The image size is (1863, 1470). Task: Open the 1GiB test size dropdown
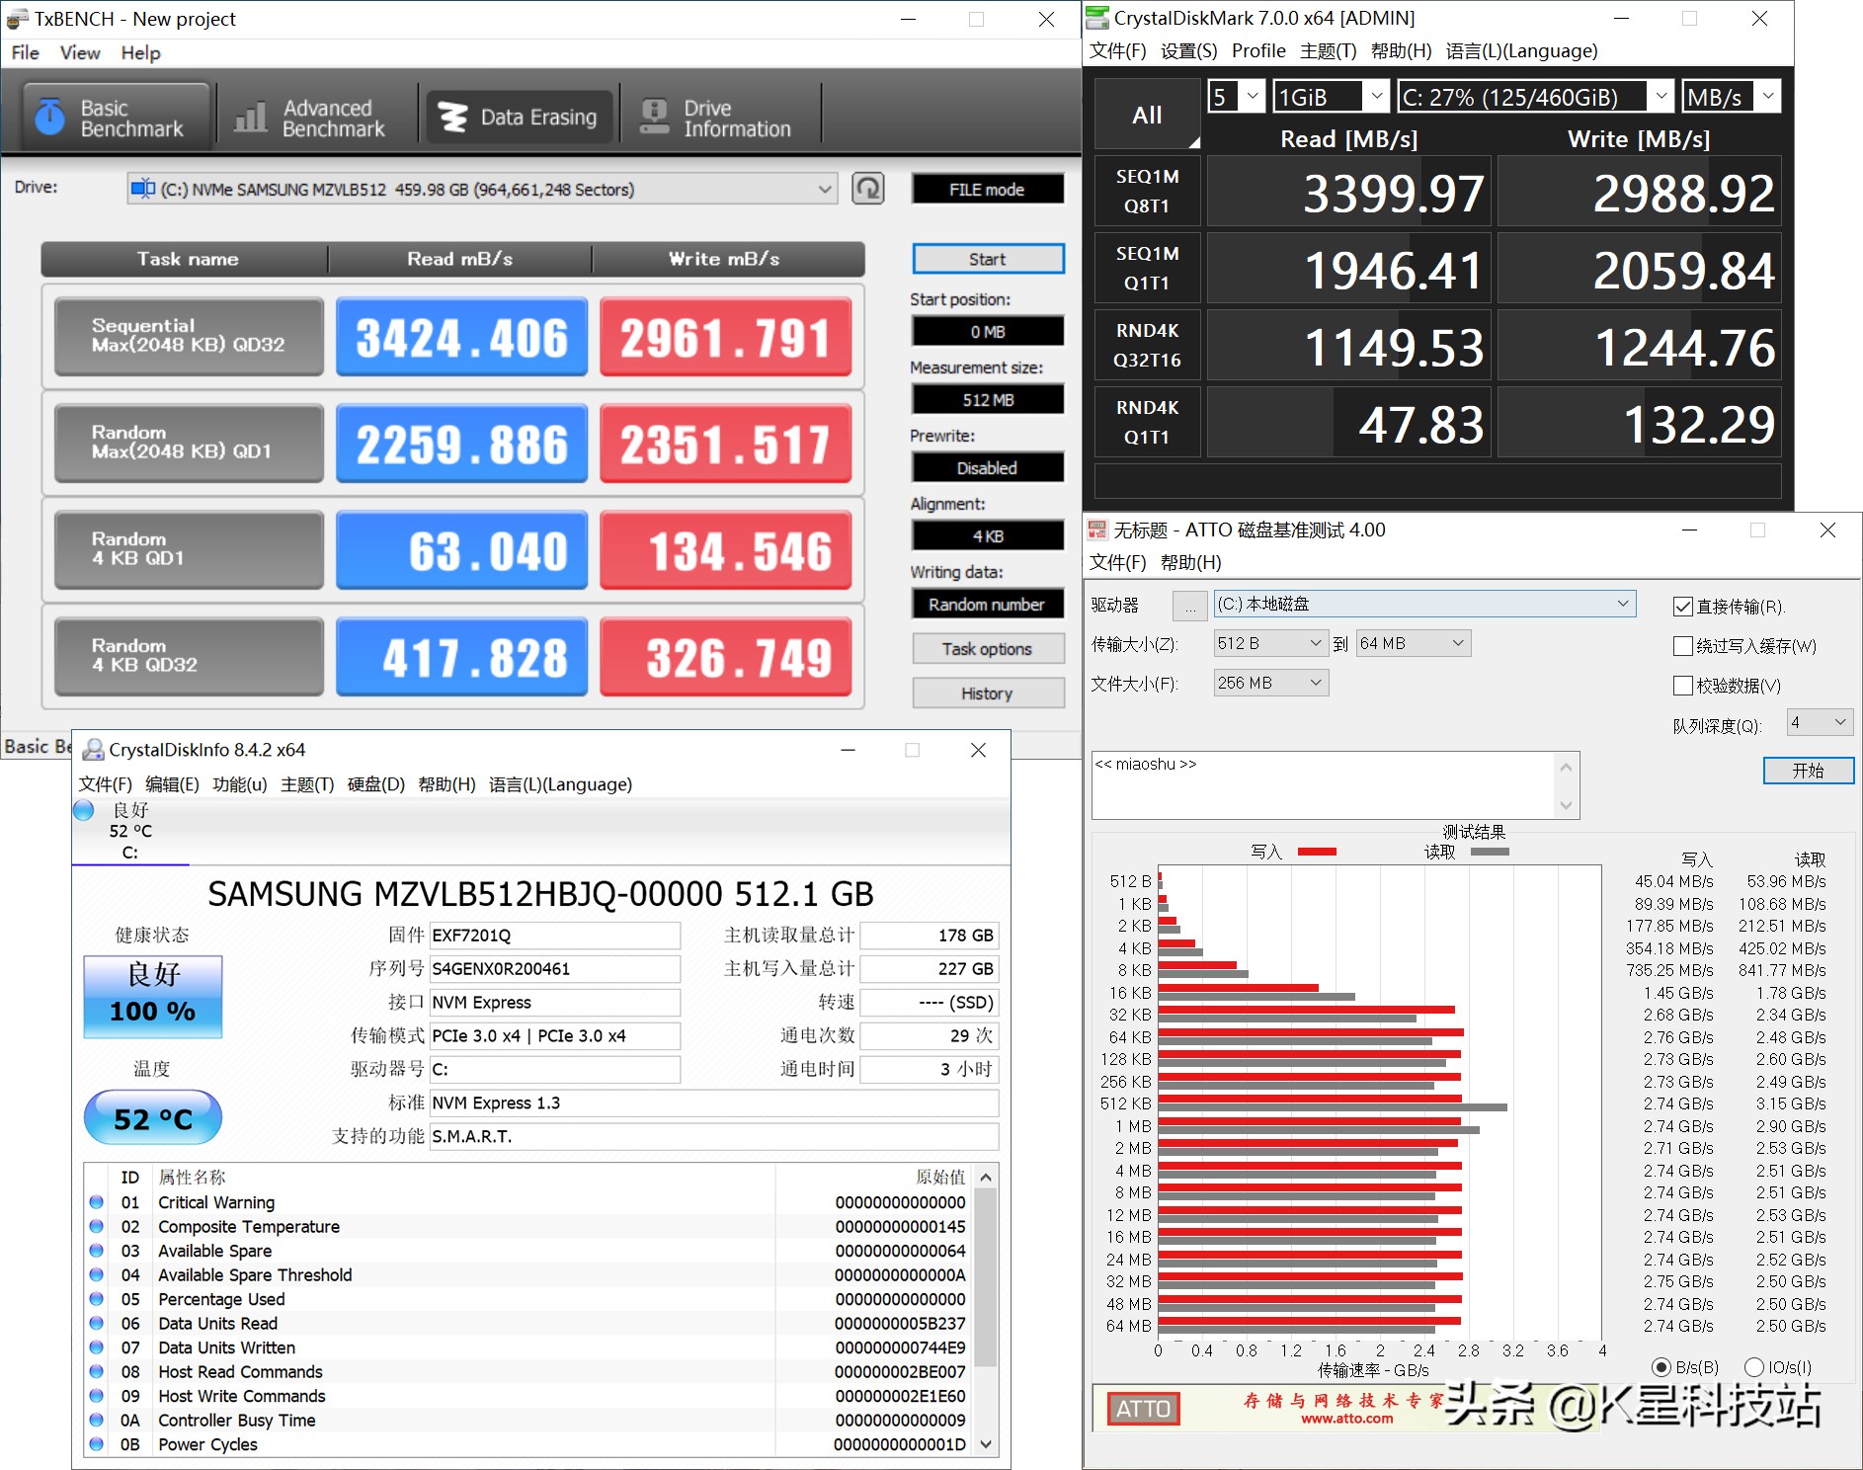tap(1376, 97)
